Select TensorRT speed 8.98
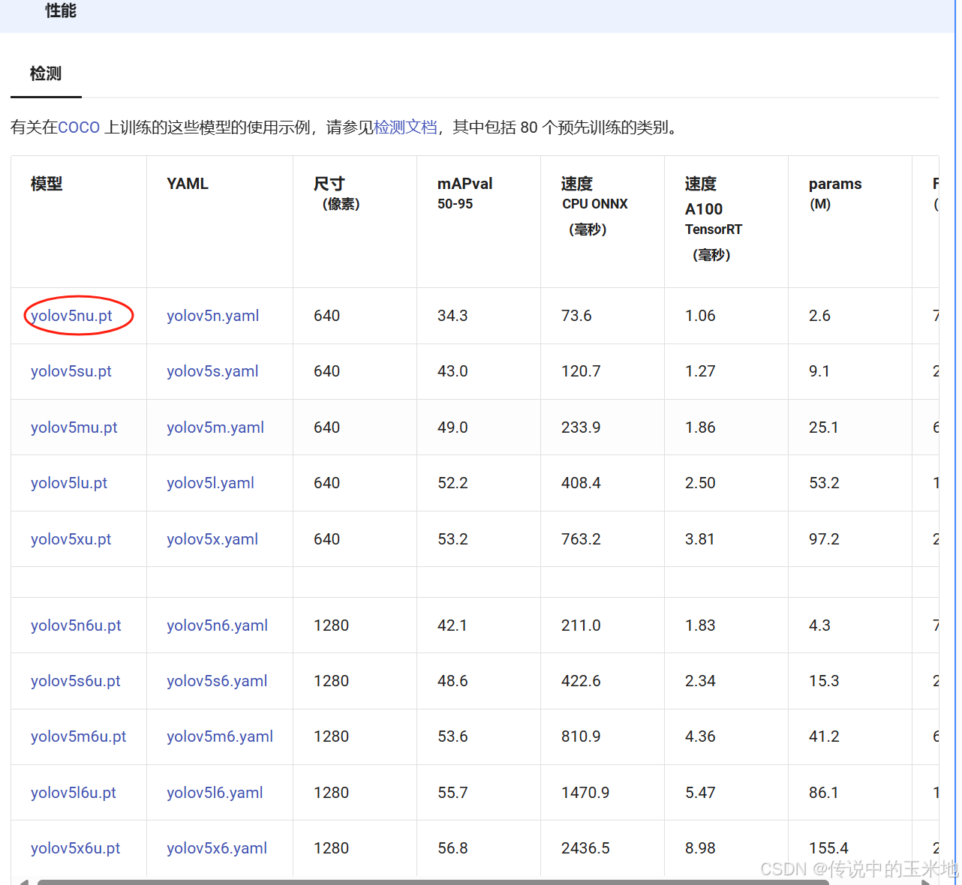The width and height of the screenshot is (962, 885). [700, 848]
